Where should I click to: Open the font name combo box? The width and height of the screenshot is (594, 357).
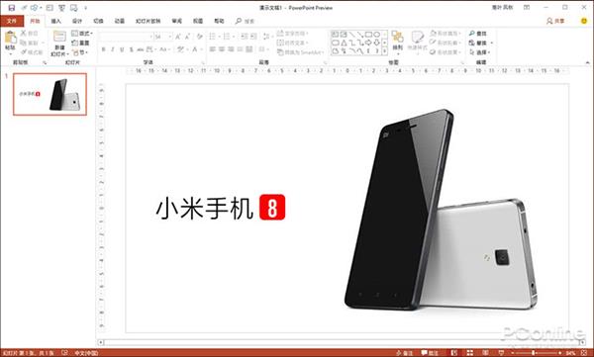[x=126, y=37]
